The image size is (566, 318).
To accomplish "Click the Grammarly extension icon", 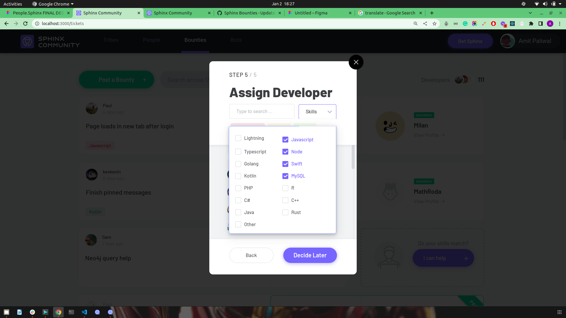I will [x=465, y=24].
